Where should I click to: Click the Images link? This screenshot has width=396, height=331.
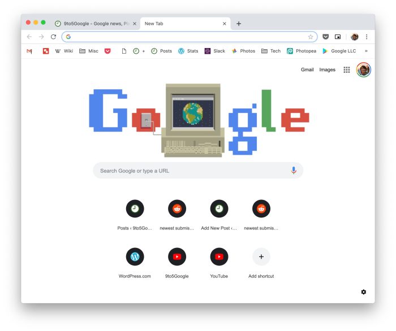[x=327, y=70]
